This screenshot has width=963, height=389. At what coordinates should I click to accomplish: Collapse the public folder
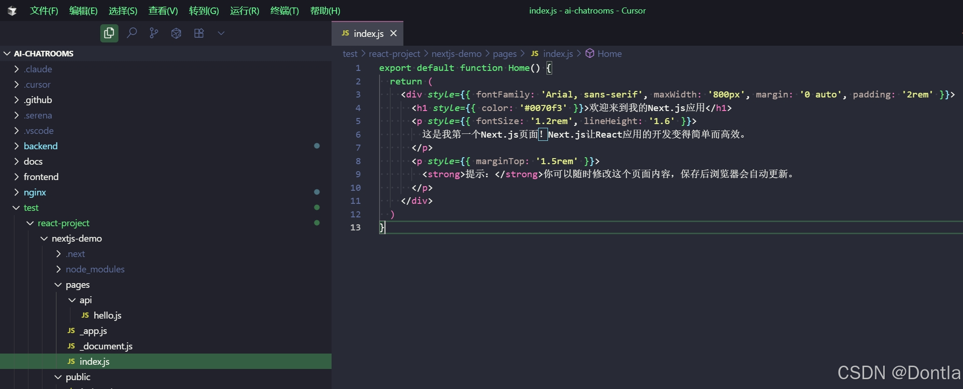click(x=166, y=377)
